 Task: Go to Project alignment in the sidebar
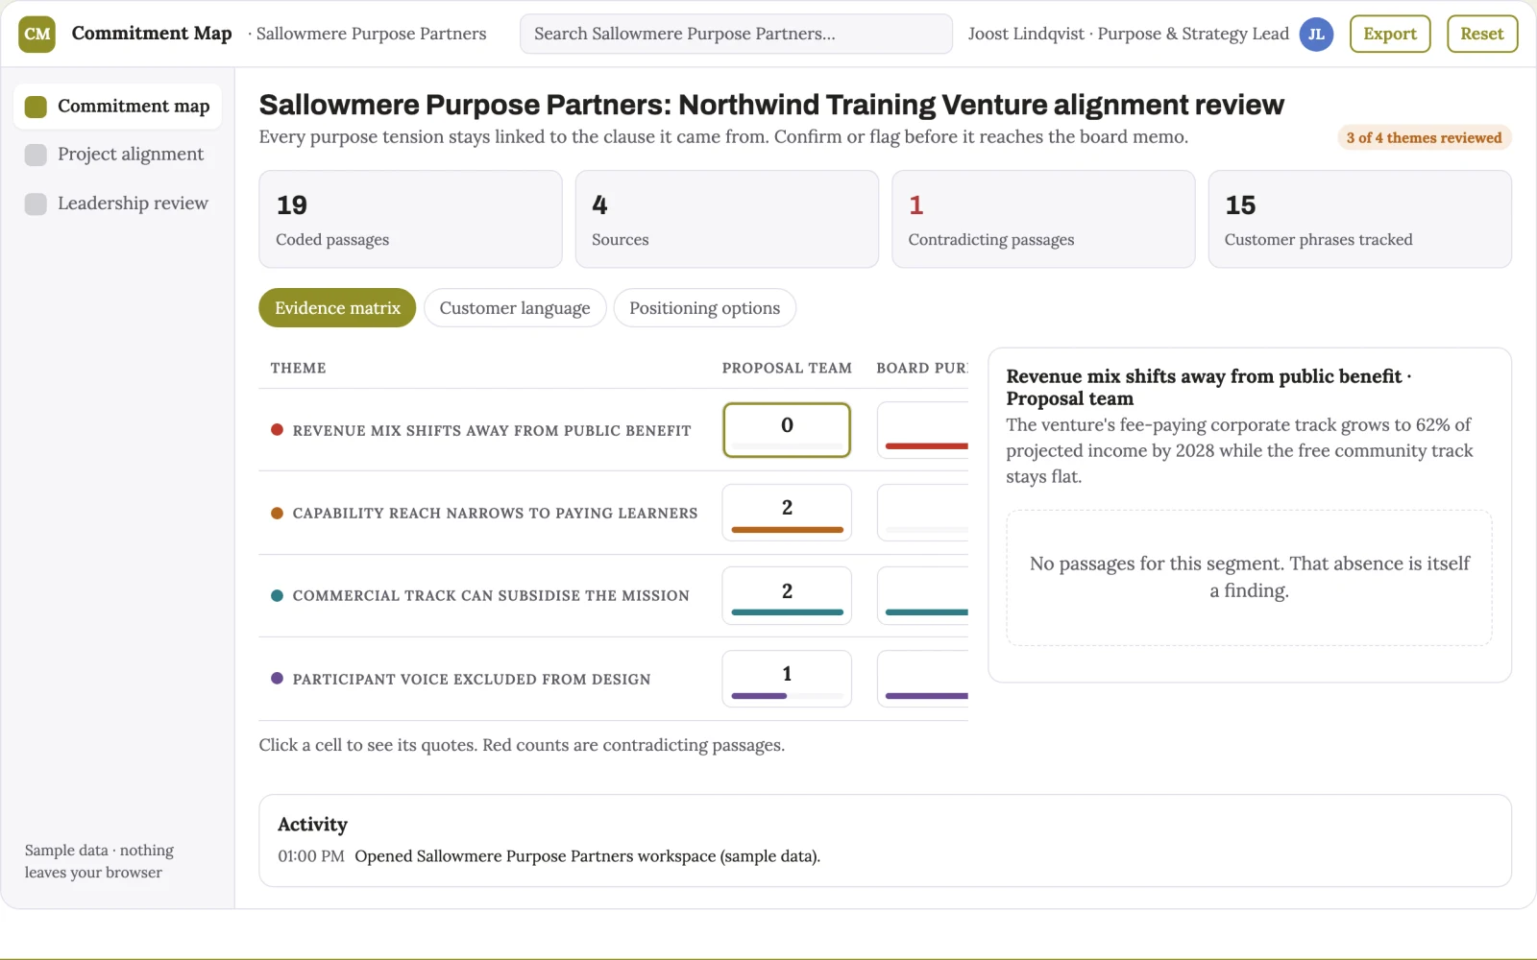tap(117, 155)
